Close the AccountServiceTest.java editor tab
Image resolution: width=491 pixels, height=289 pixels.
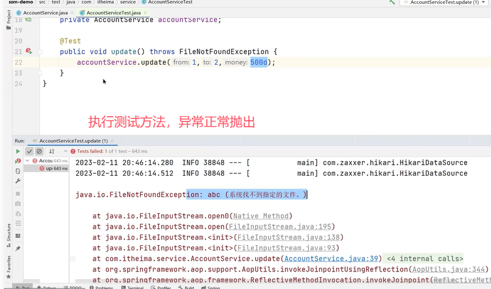[x=145, y=13]
